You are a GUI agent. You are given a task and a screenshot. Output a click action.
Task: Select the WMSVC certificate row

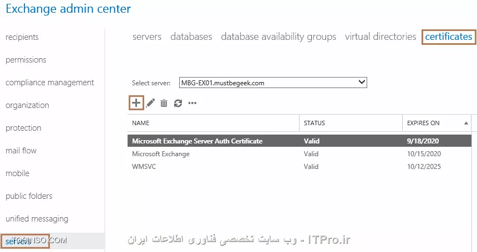[x=300, y=166]
